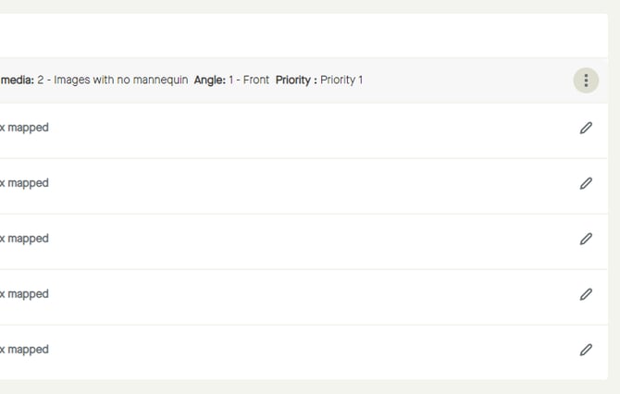The width and height of the screenshot is (620, 394).
Task: Select the fifth row's "x mapped" text
Action: tap(24, 350)
